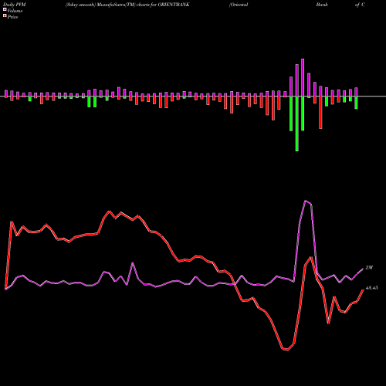Select the 'Volume' legend label
The height and width of the screenshot is (386, 386).
click(x=15, y=11)
